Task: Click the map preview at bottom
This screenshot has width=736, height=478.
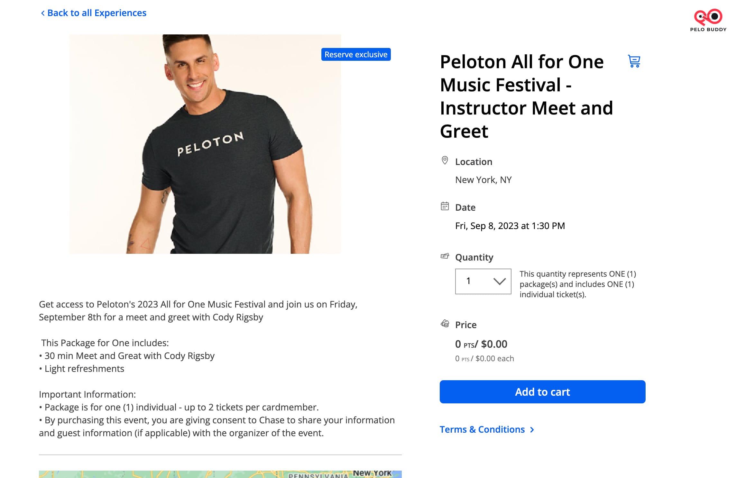Action: pyautogui.click(x=220, y=474)
